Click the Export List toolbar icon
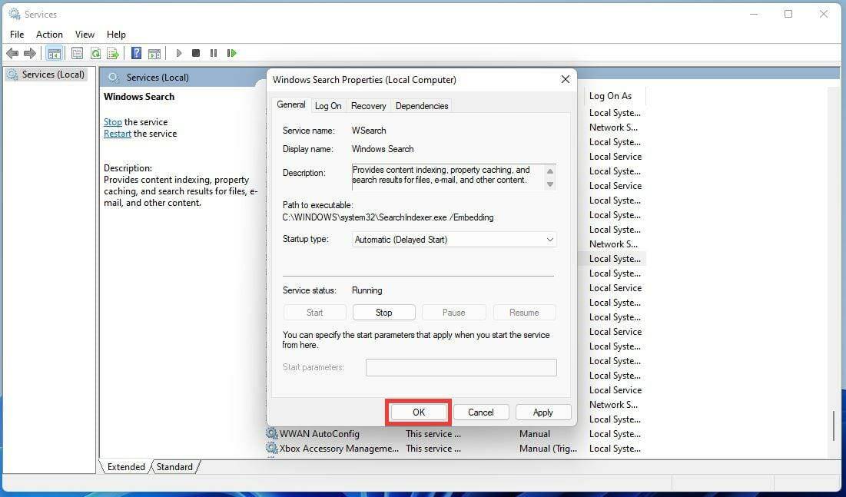The height and width of the screenshot is (497, 846). pyautogui.click(x=113, y=53)
